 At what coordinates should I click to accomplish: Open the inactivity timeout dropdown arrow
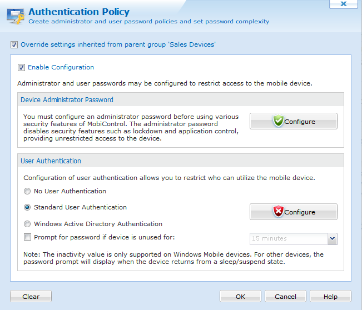332,239
